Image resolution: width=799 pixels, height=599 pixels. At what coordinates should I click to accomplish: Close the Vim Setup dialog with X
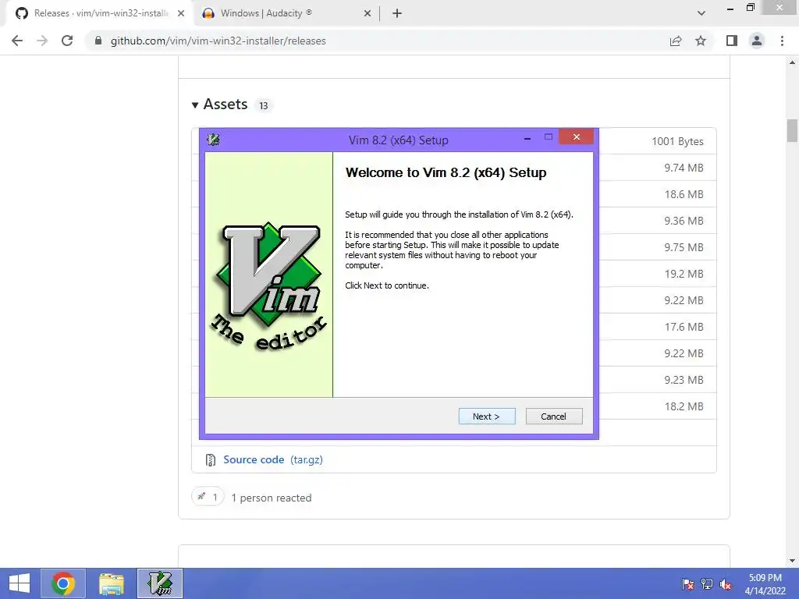[x=577, y=136]
